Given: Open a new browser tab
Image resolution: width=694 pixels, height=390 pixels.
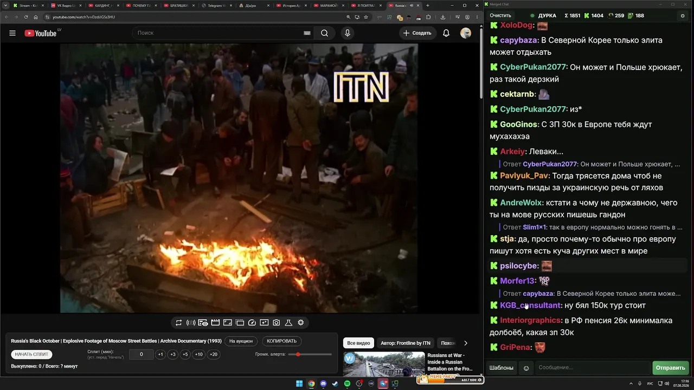Looking at the screenshot, I should click(428, 5).
